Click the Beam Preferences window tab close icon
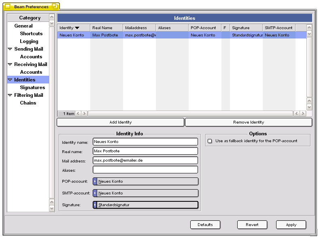 click(x=7, y=7)
